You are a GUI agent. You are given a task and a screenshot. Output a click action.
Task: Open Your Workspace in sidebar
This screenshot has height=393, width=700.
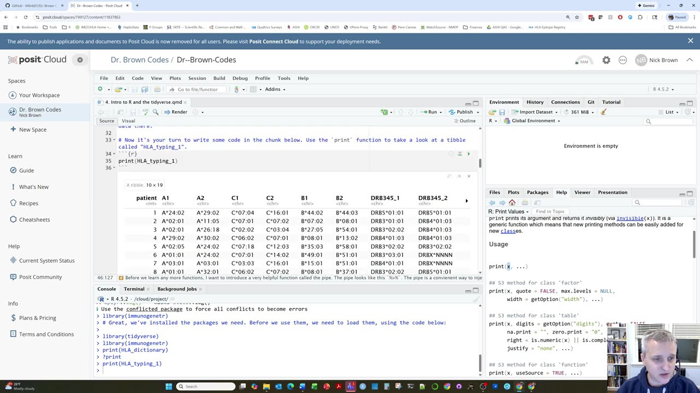point(39,95)
